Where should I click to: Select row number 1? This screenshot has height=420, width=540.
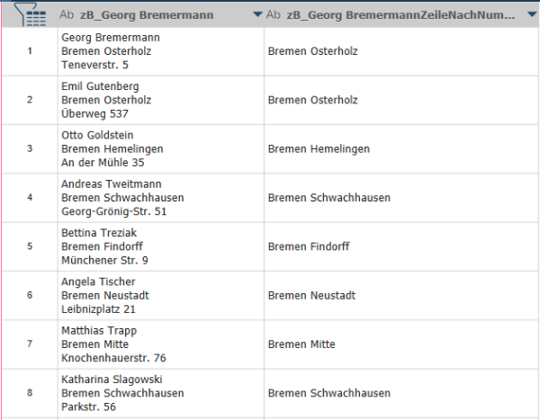pos(30,50)
